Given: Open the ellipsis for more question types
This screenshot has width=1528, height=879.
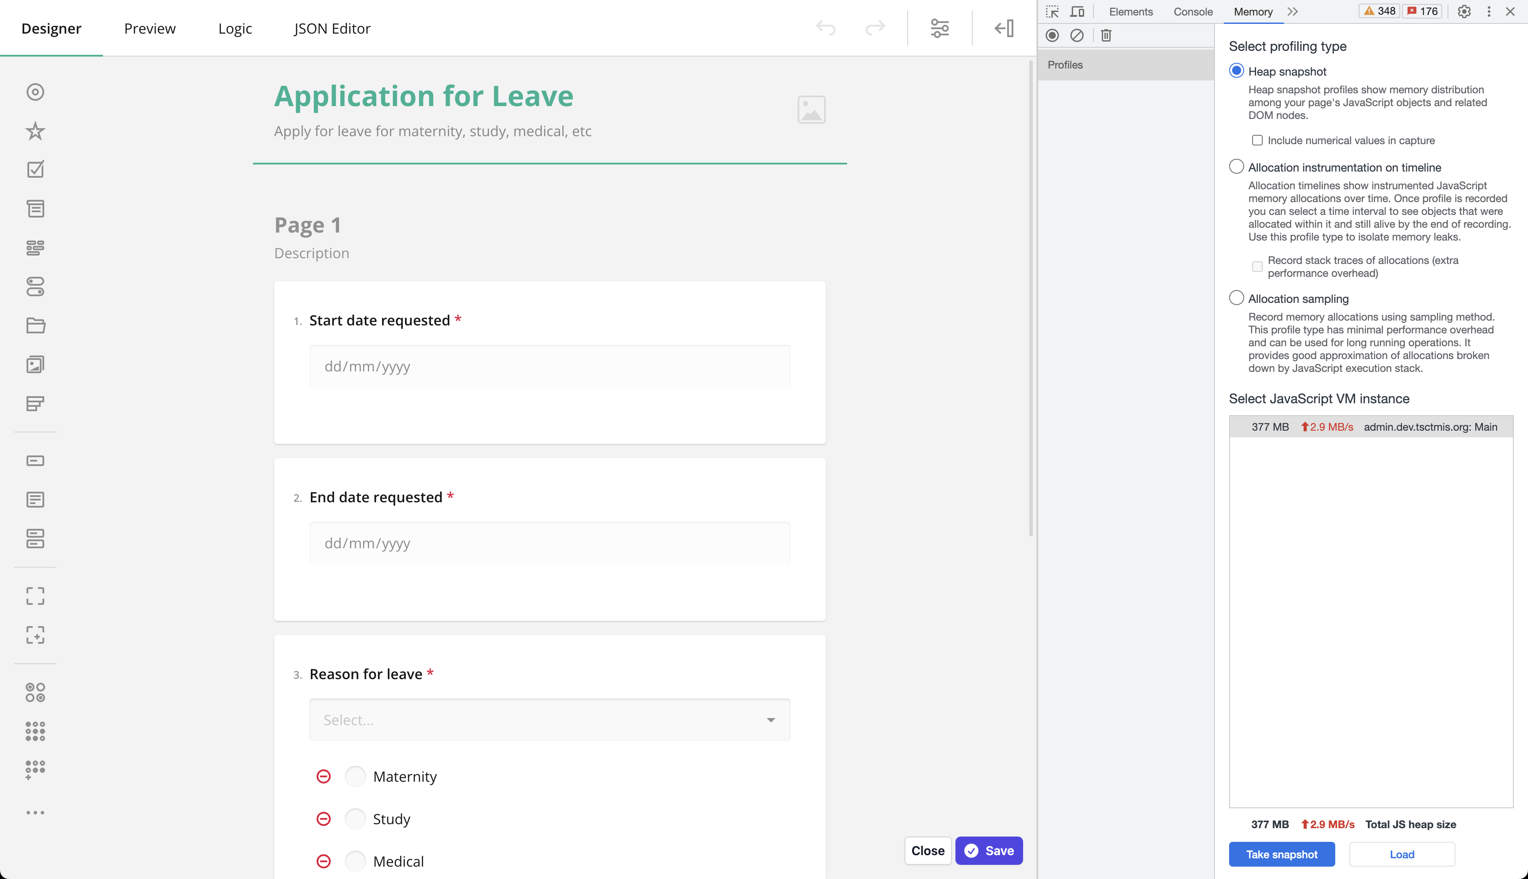Looking at the screenshot, I should pyautogui.click(x=34, y=812).
